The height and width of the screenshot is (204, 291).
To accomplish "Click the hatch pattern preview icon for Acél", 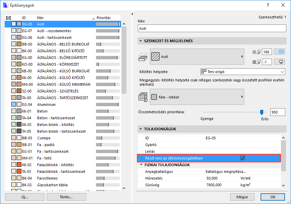I will pos(155,57).
